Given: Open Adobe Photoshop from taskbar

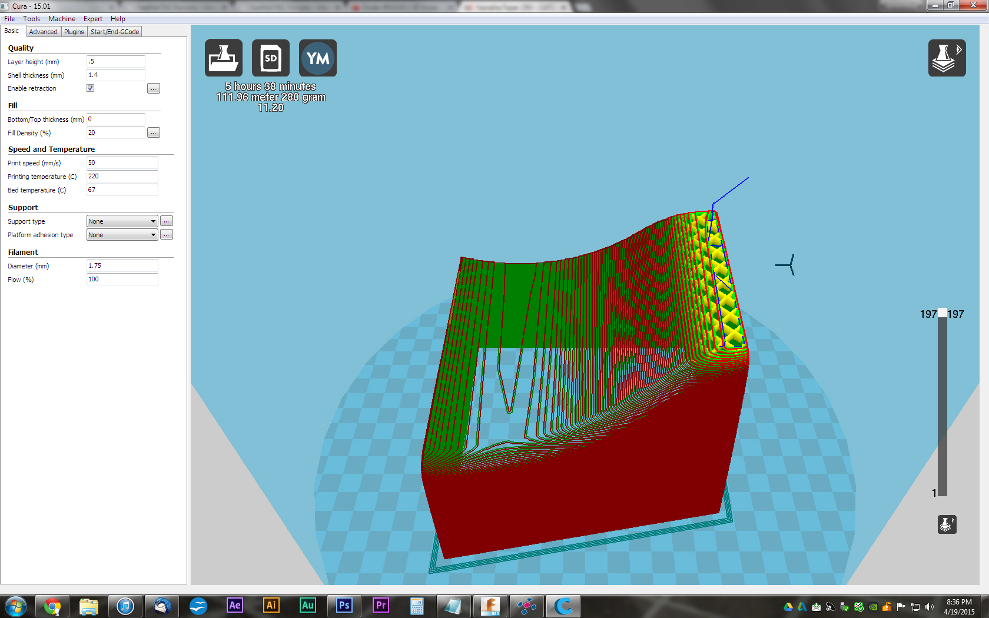Looking at the screenshot, I should pyautogui.click(x=344, y=606).
